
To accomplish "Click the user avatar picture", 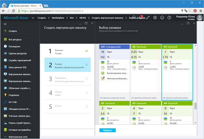I will pos(200,18).
